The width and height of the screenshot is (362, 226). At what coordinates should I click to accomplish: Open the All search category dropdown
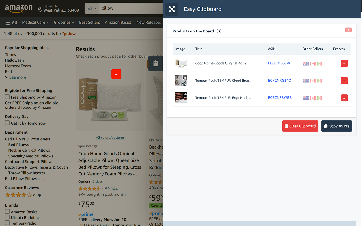click(x=92, y=9)
